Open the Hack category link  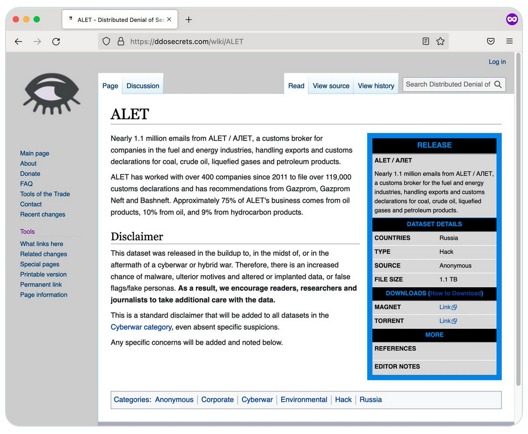(x=343, y=400)
